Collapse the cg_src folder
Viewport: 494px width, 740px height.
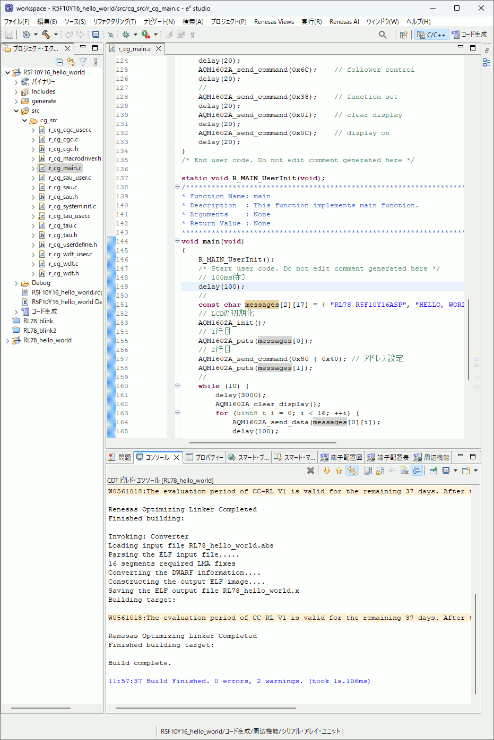click(25, 121)
